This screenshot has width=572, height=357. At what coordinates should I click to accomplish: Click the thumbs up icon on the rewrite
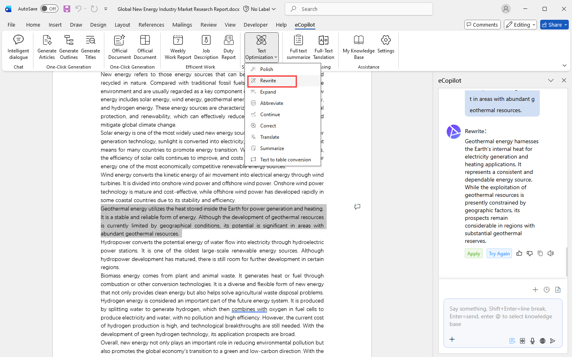click(519, 253)
